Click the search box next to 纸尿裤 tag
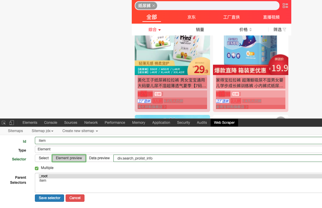Screen dimensions: 322x208 tap(218, 6)
